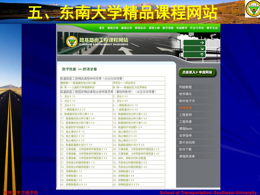The width and height of the screenshot is (260, 195).
Task: Open lecture 1、总论(1)
Action: (x=68, y=96)
